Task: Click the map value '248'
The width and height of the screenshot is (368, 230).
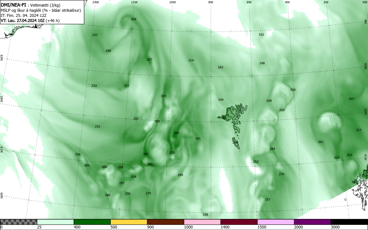Action: pyautogui.click(x=108, y=51)
